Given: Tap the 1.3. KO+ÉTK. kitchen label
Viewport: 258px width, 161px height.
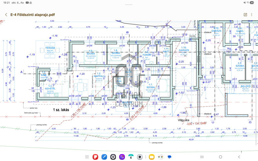Looking at the screenshot, I should click(50, 87).
